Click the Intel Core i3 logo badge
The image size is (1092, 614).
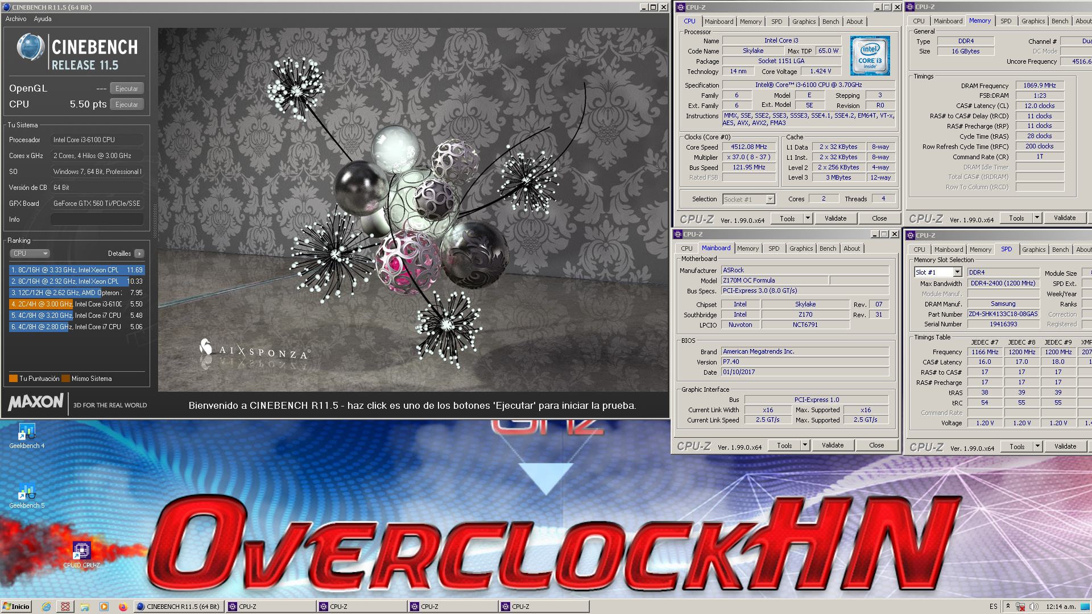[x=870, y=56]
